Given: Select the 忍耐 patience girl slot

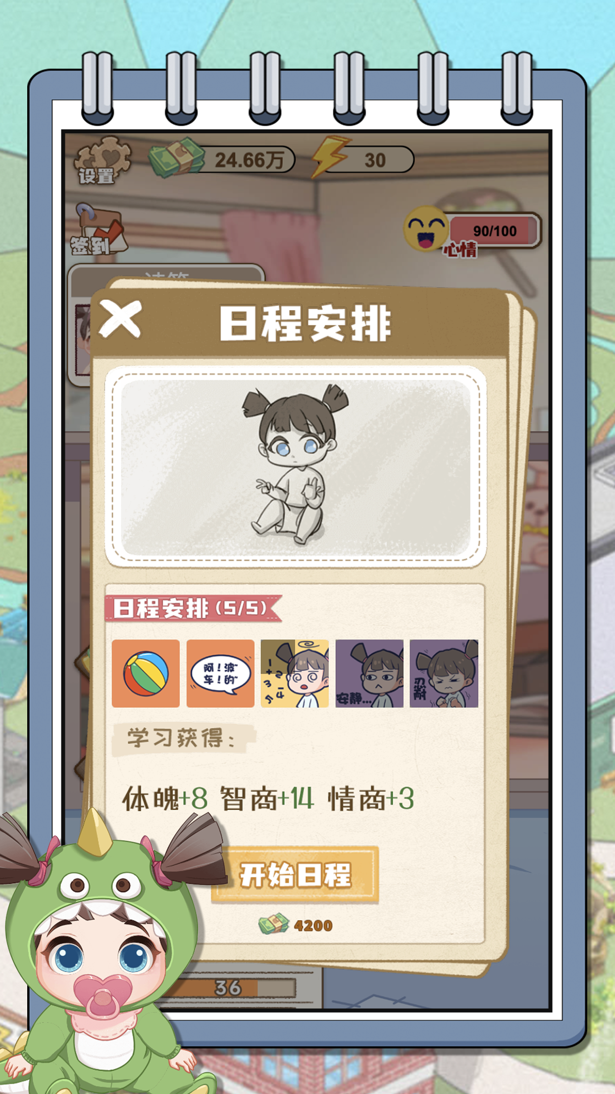Looking at the screenshot, I should pyautogui.click(x=444, y=673).
